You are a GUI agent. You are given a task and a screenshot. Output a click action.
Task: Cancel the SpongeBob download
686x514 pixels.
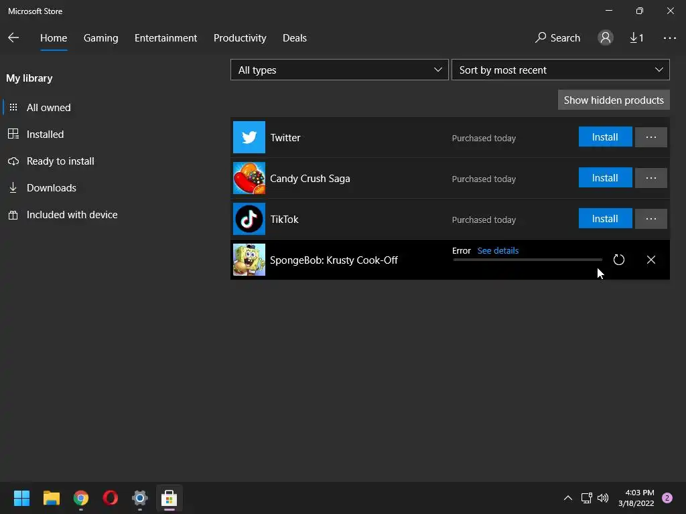click(650, 260)
